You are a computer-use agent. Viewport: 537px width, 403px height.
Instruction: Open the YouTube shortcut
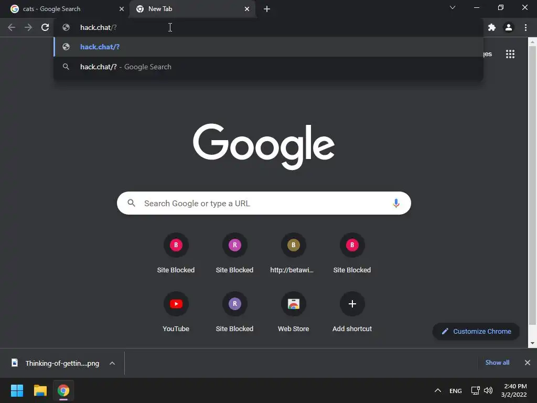176,312
